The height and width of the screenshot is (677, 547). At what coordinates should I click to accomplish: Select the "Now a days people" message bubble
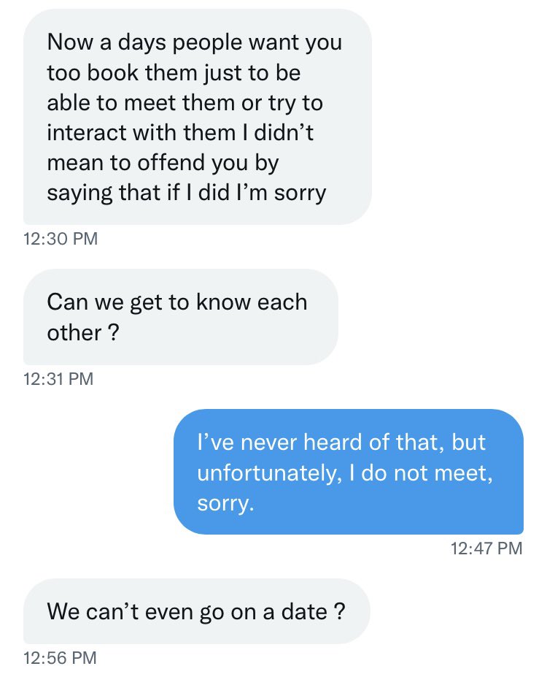click(198, 117)
